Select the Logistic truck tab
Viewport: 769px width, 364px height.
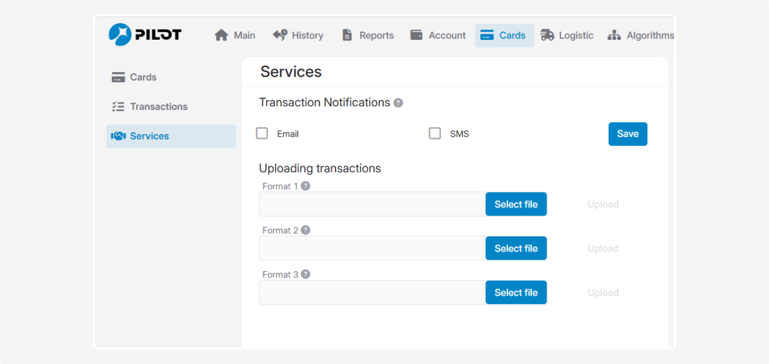(567, 35)
